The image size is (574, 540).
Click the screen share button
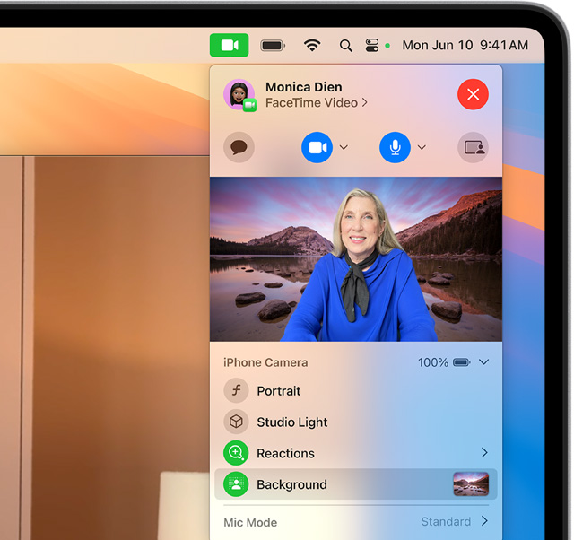point(473,147)
